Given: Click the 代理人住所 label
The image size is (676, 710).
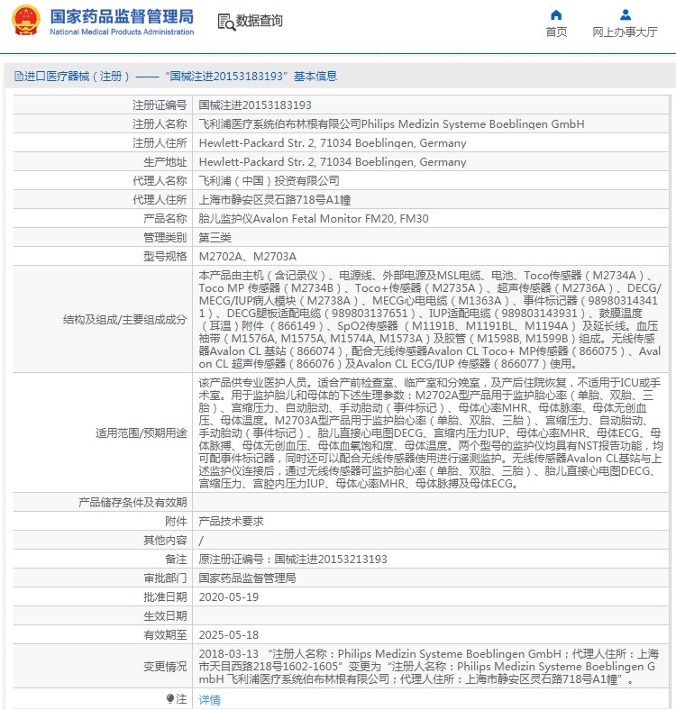Looking at the screenshot, I should [x=160, y=200].
